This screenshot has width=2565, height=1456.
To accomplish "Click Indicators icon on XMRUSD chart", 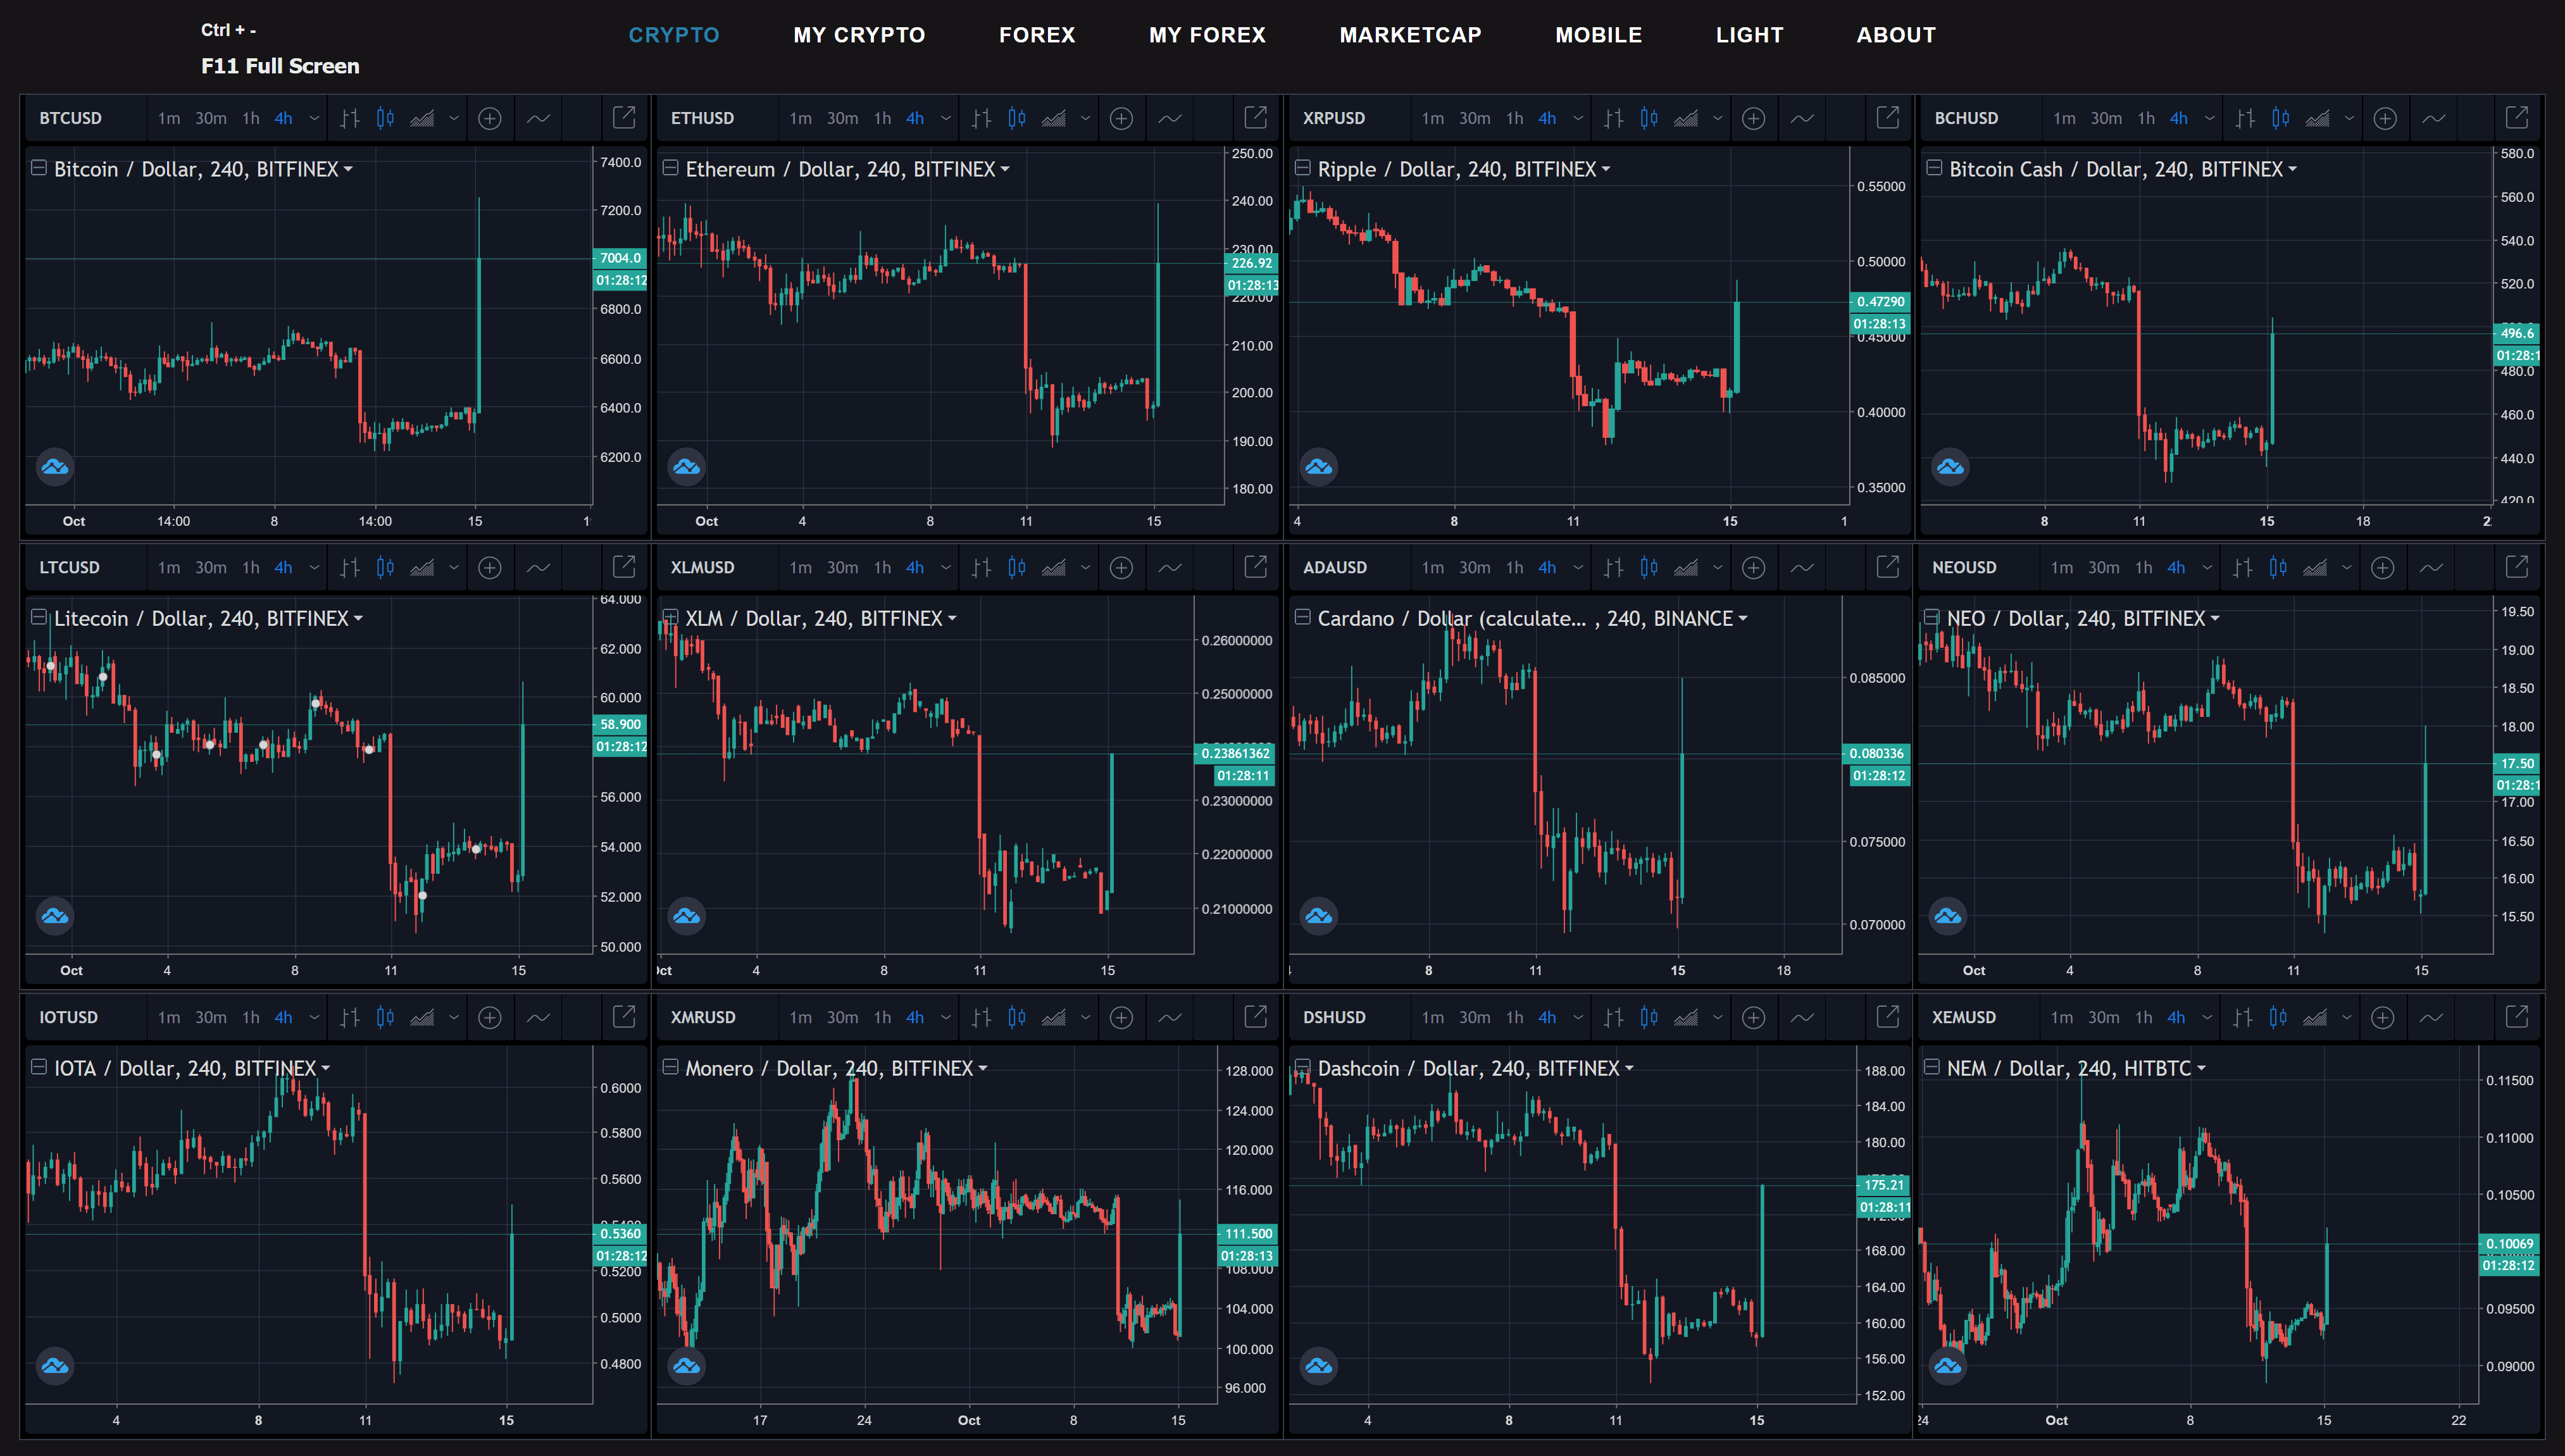I will click(1170, 1017).
